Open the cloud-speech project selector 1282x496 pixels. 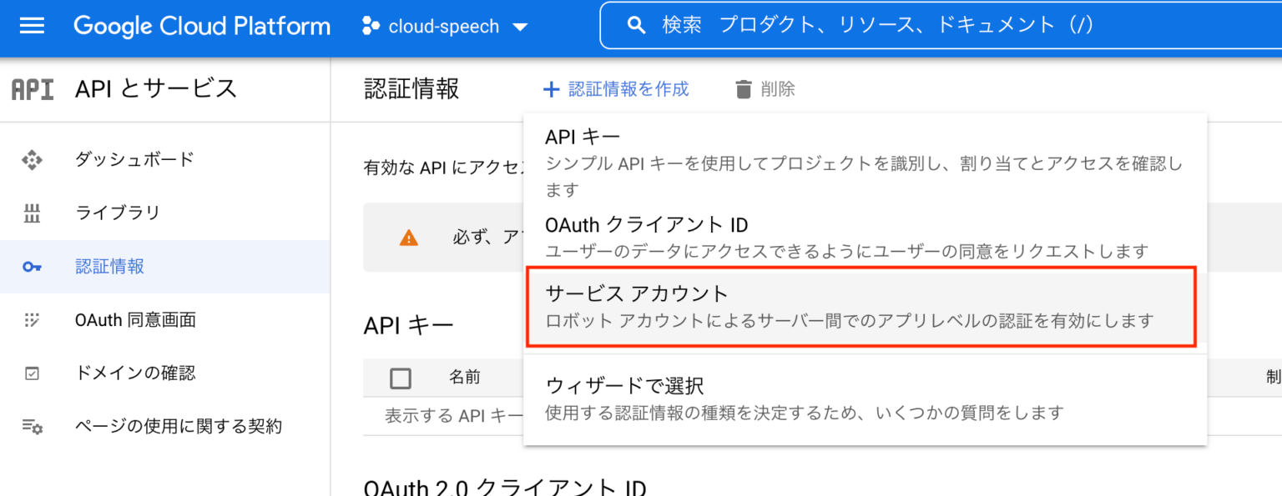(x=444, y=26)
